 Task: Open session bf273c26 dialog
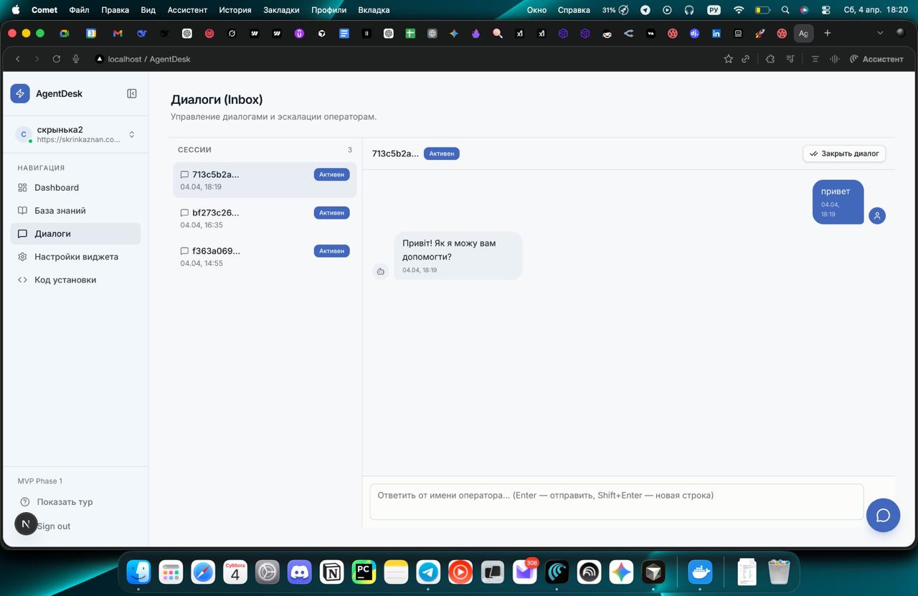coord(265,218)
